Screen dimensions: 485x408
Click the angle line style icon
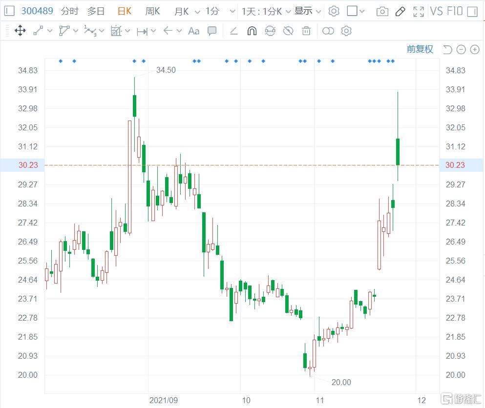point(234,31)
